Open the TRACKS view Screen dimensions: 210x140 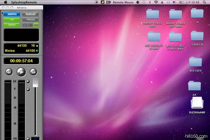(31, 20)
